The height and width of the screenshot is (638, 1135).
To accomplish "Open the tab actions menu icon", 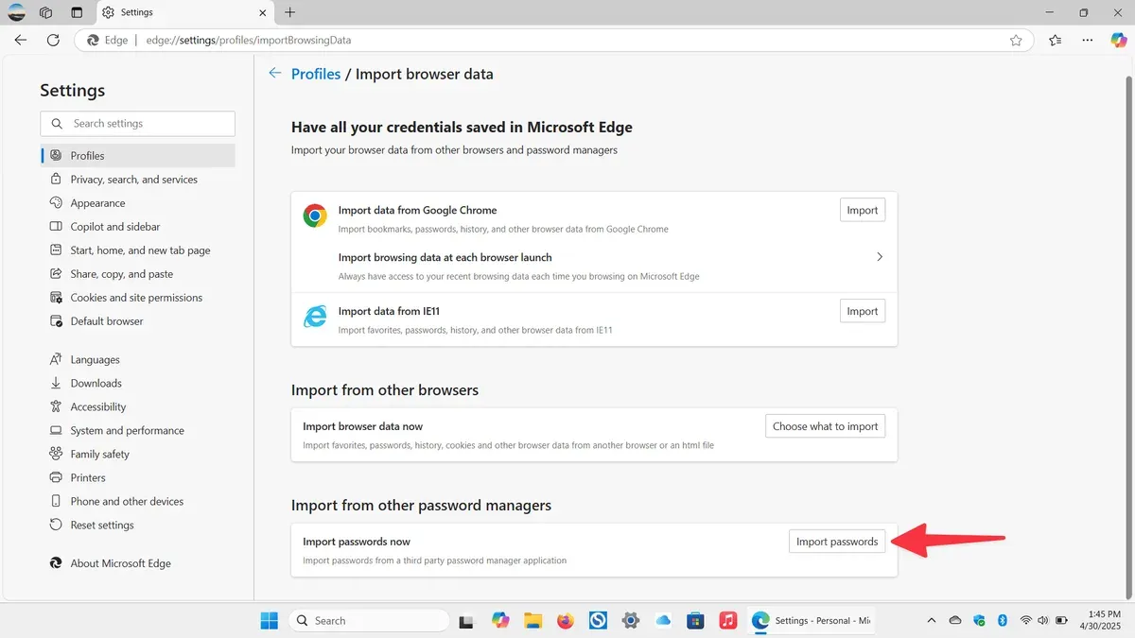I will pos(77,12).
